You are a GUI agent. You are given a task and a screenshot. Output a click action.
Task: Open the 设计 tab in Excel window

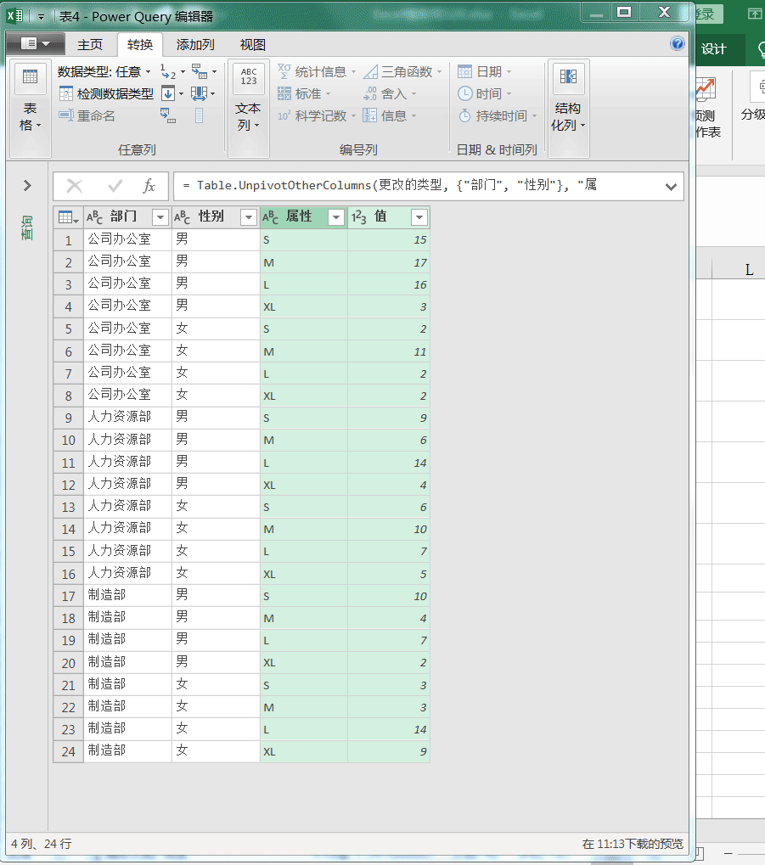[x=713, y=49]
